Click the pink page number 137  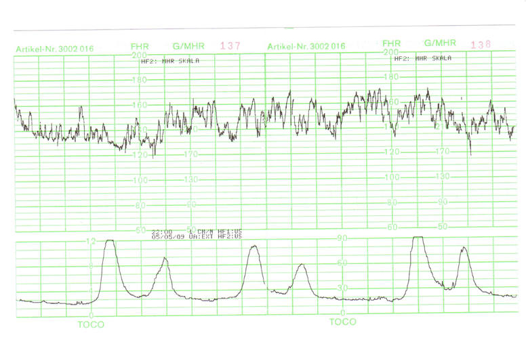(x=230, y=46)
